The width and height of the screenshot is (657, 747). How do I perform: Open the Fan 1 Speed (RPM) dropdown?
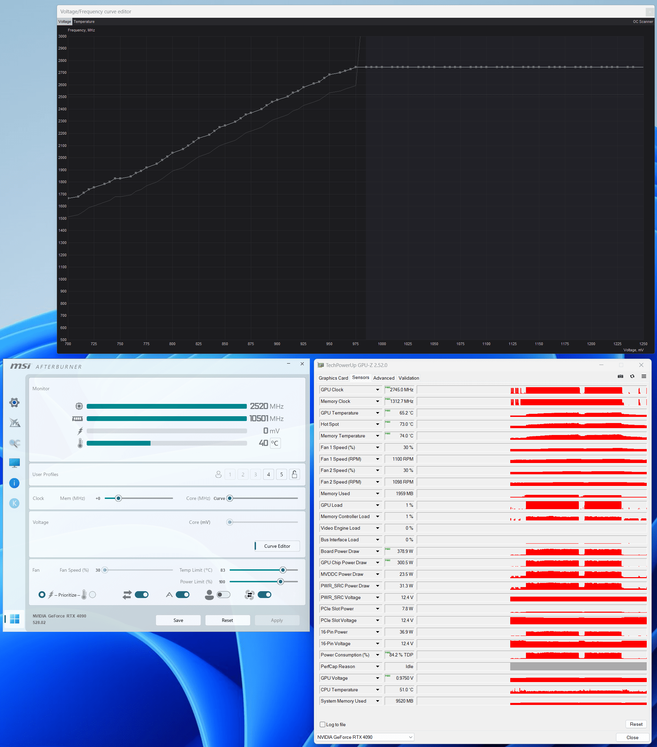377,459
